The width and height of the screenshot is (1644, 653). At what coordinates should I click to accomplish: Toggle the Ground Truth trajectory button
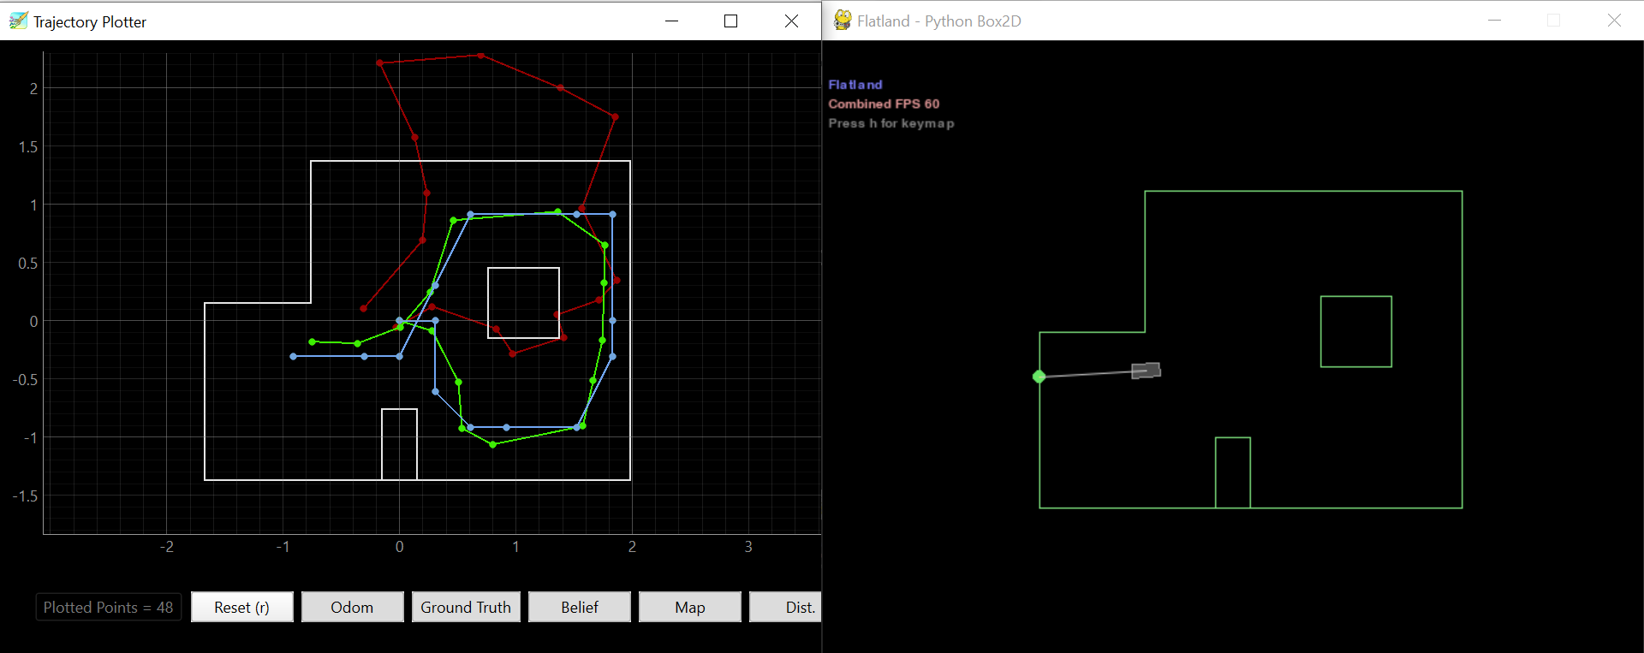pos(466,607)
